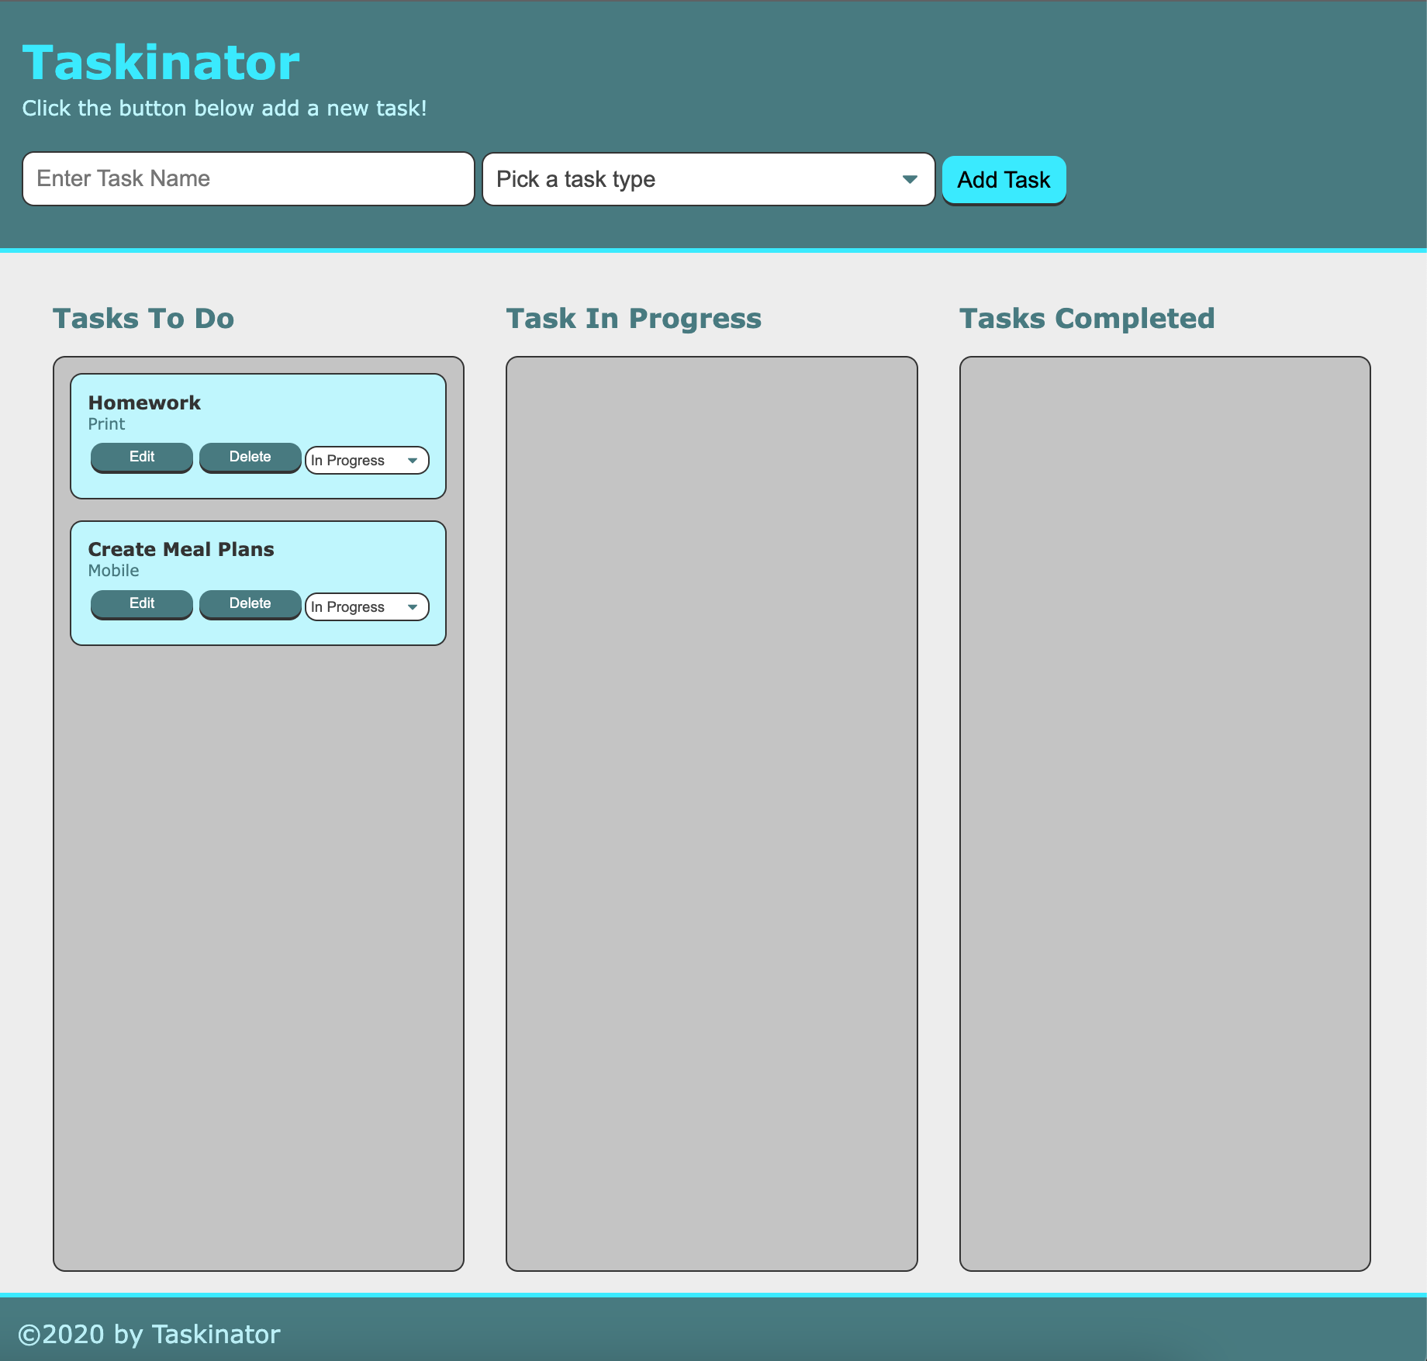Click the copyright text in the footer
Image resolution: width=1427 pixels, height=1361 pixels.
tap(150, 1334)
